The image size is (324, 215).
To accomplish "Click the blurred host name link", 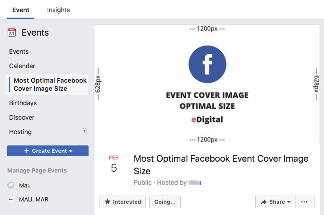I will coord(194,182).
